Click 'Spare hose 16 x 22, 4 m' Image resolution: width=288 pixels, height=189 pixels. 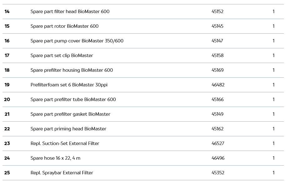55,158
